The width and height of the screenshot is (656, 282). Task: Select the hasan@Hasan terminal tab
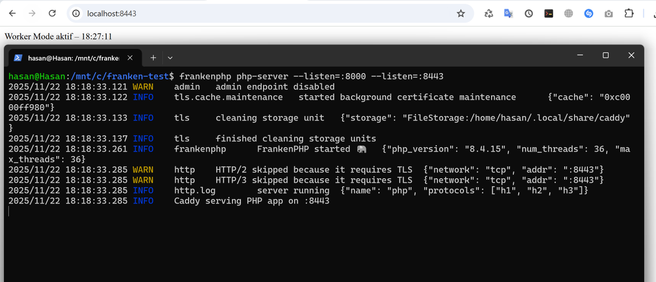74,57
